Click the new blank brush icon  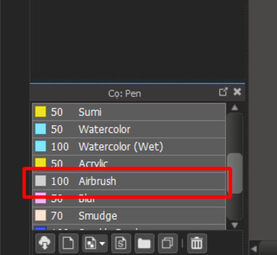[68, 243]
